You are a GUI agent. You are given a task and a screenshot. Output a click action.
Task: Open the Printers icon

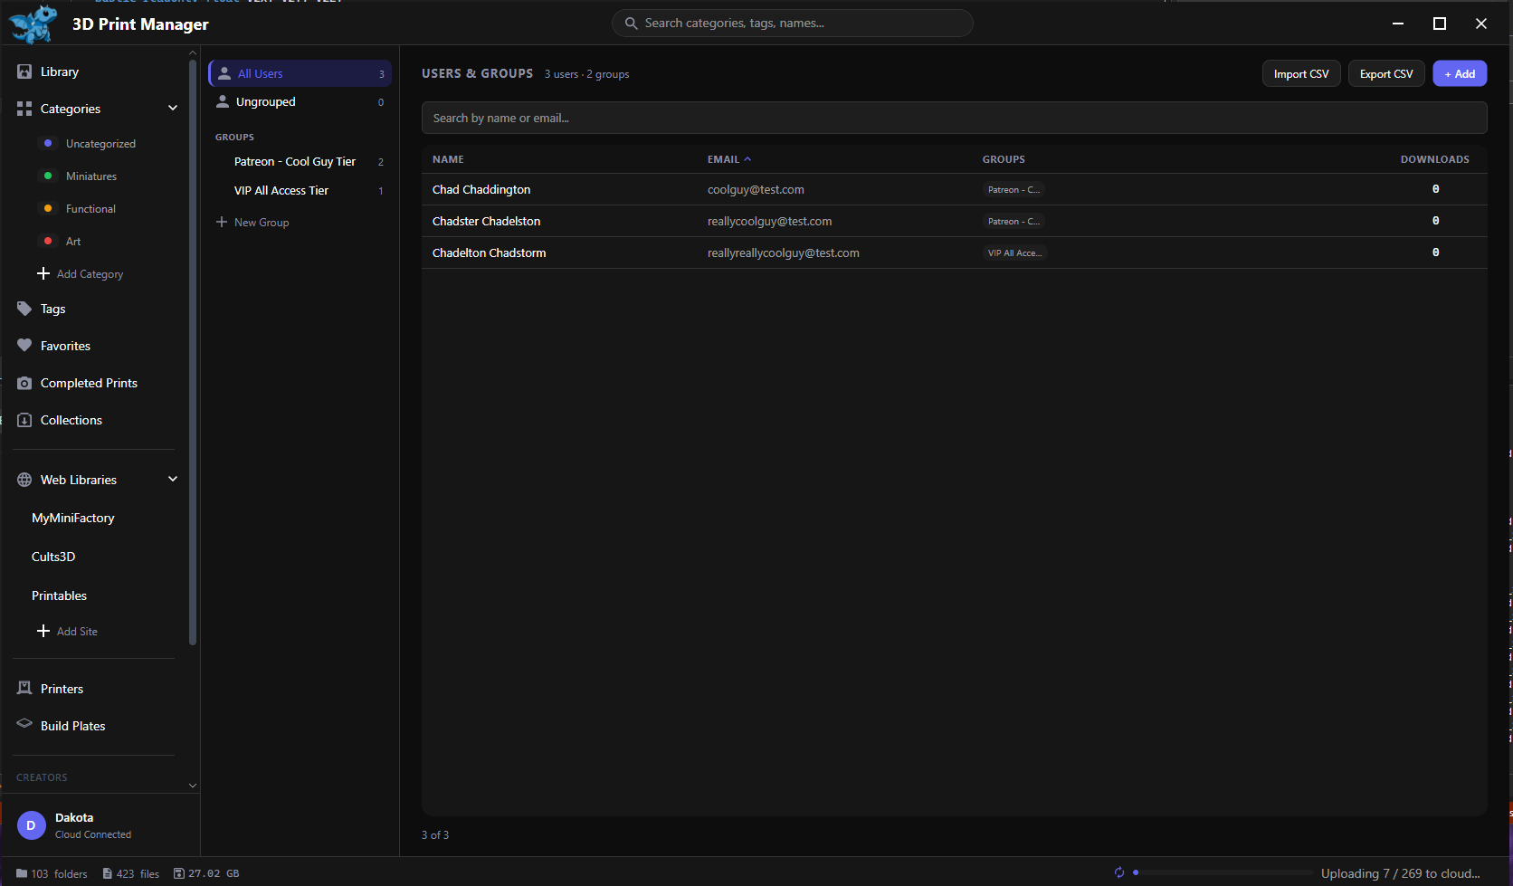coord(24,689)
